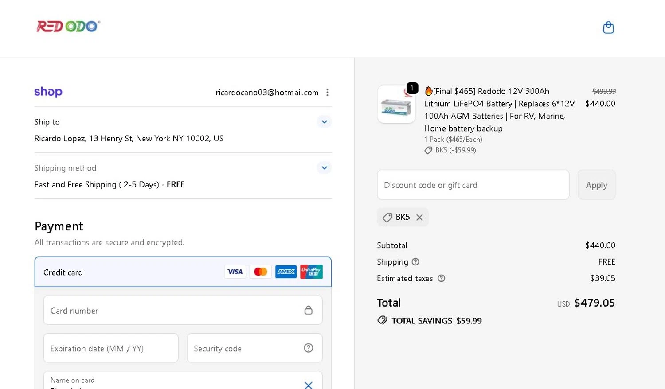Select the Credit card payment option

click(x=183, y=272)
